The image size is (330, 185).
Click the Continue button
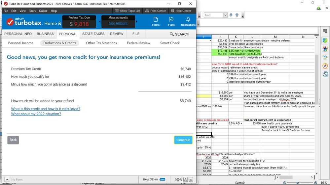[x=183, y=140]
